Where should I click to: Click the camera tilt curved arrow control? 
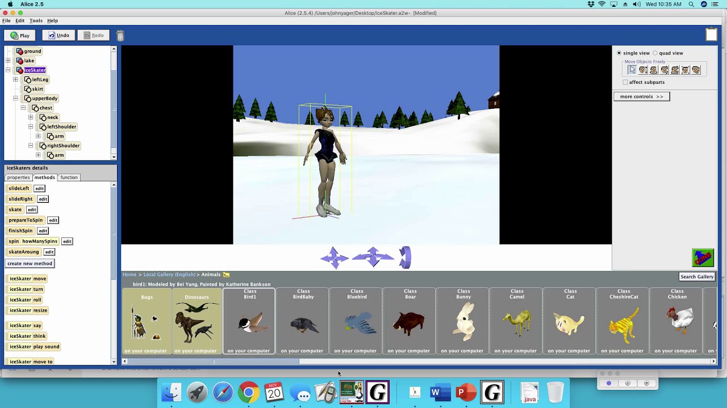click(x=405, y=257)
